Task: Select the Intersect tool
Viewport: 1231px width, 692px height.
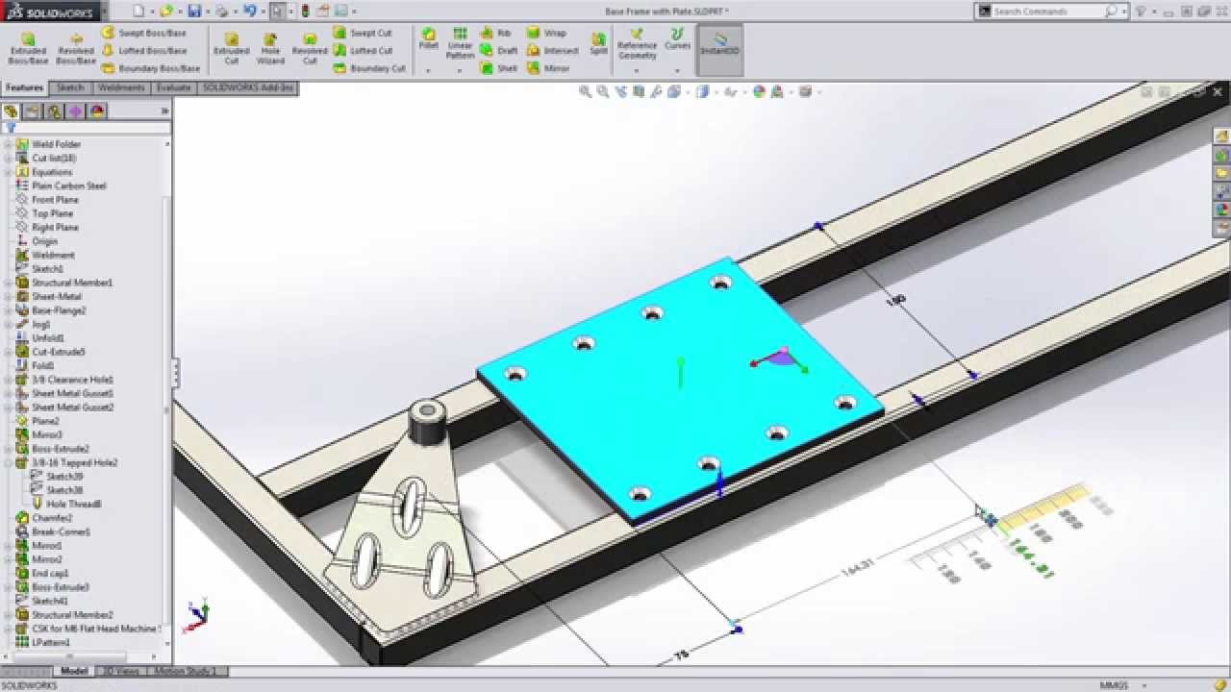Action: pyautogui.click(x=553, y=51)
